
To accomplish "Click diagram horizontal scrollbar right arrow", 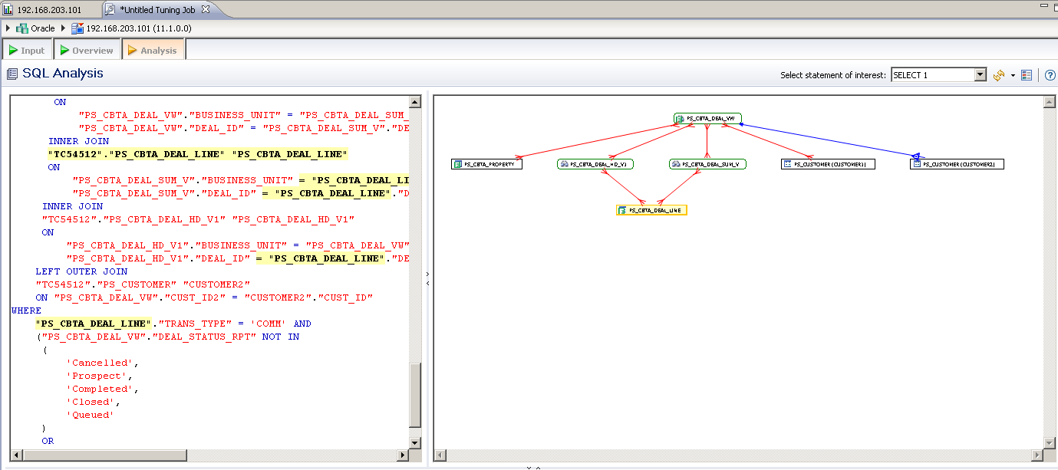I will [x=1036, y=455].
